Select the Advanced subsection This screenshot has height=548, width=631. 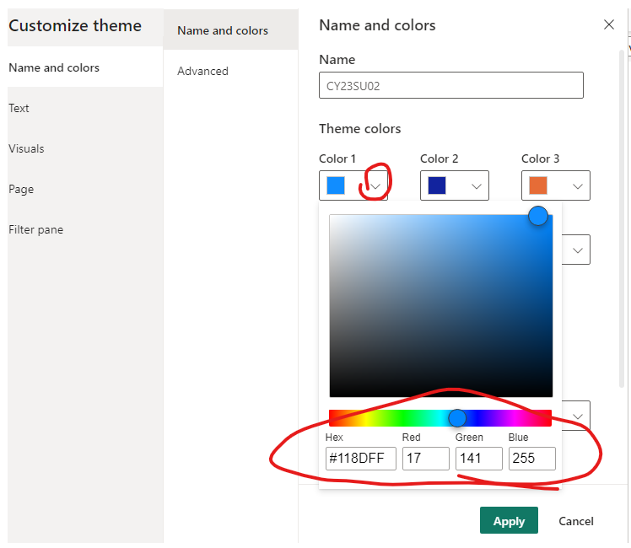coord(230,71)
